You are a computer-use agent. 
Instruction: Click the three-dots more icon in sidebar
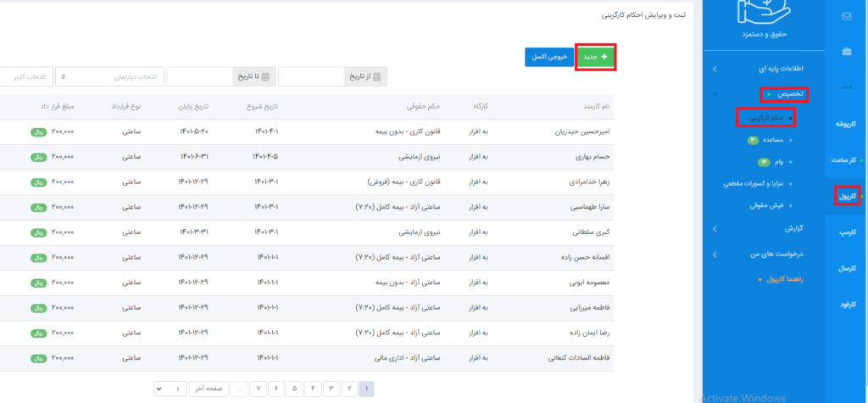846,87
